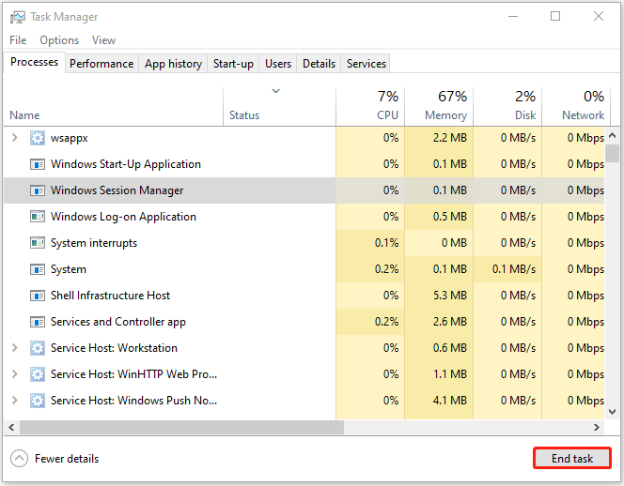Click the Service Host: Windows Push gear icon
Viewport: 624px width, 486px height.
pyautogui.click(x=38, y=401)
